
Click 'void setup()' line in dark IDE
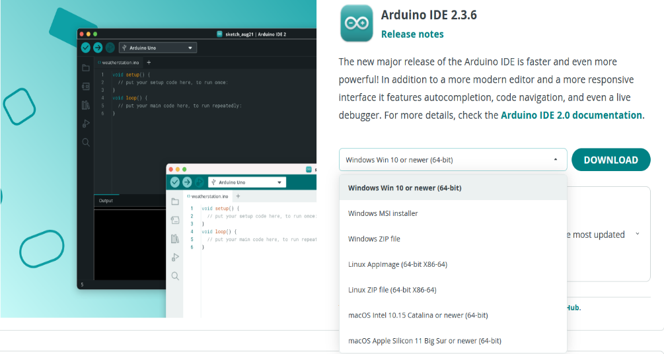point(131,75)
